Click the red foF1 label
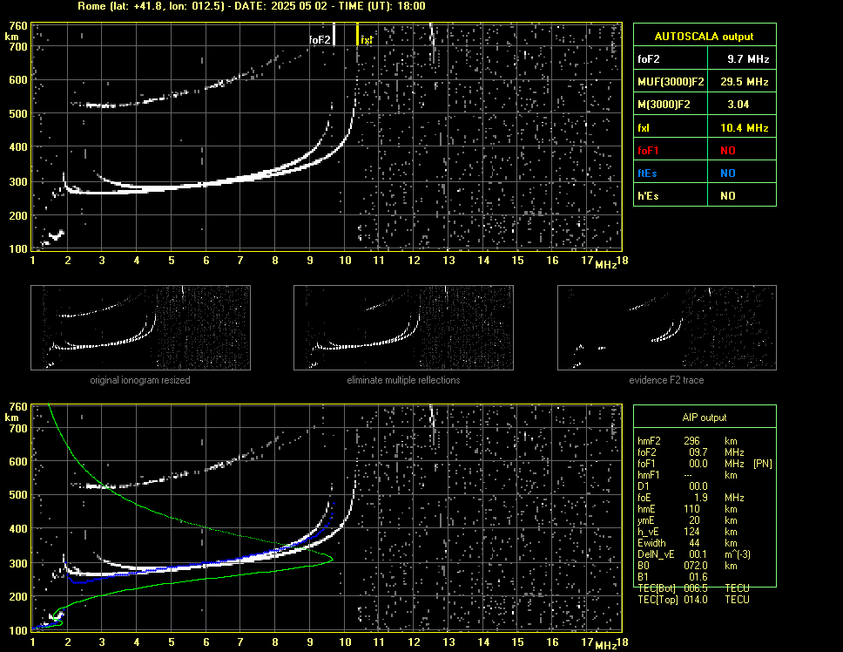This screenshot has height=652, width=843. click(648, 151)
